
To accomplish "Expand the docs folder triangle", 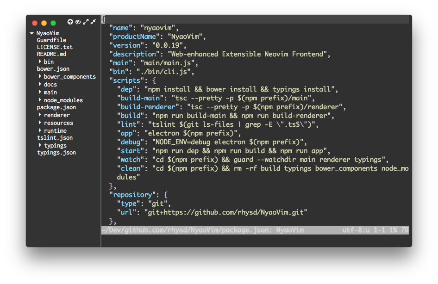I will [x=40, y=84].
